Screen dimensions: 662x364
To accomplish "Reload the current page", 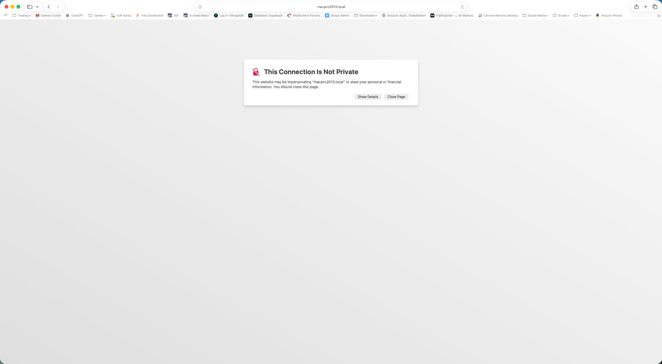I will click(x=462, y=7).
